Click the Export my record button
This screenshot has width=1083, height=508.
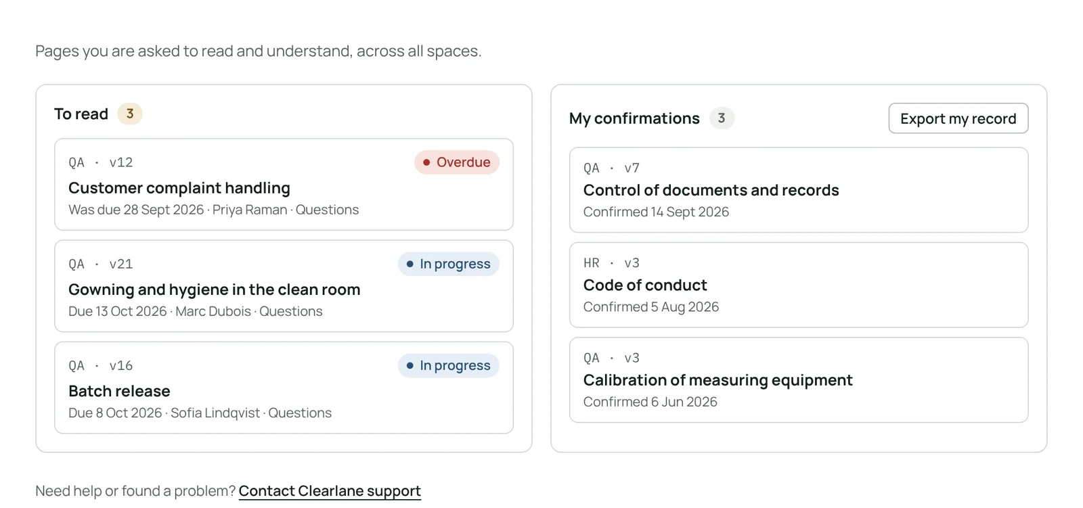tap(958, 118)
